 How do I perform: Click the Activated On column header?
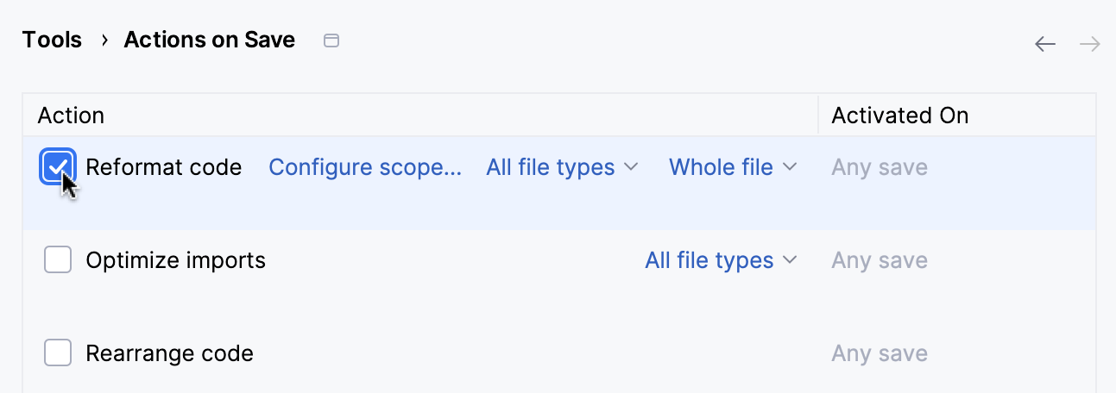(899, 115)
